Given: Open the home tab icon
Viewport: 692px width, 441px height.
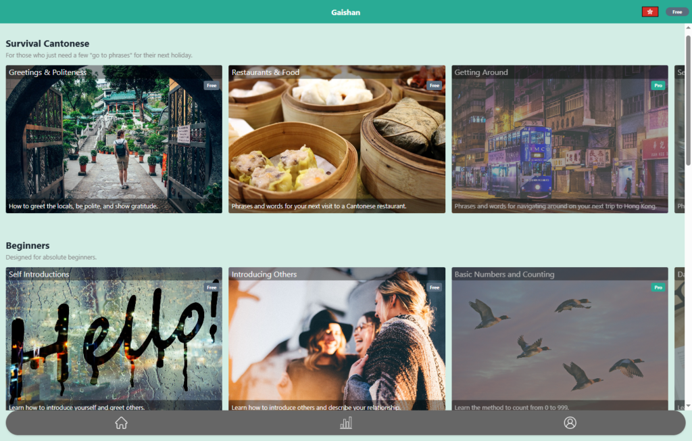Looking at the screenshot, I should click(122, 423).
